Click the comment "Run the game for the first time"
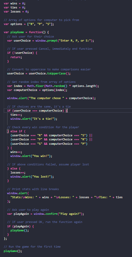The image size is (132, 257). (32, 247)
